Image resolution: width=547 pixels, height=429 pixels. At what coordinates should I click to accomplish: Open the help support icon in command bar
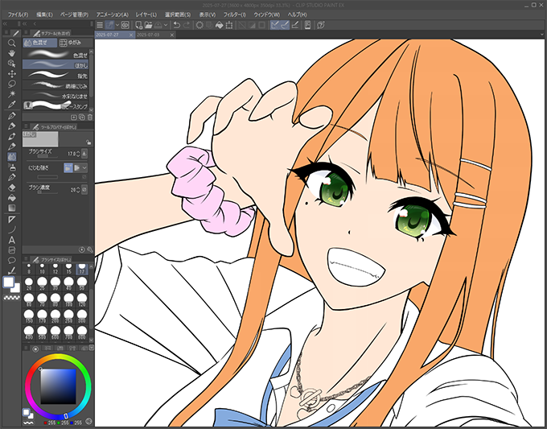tap(321, 25)
